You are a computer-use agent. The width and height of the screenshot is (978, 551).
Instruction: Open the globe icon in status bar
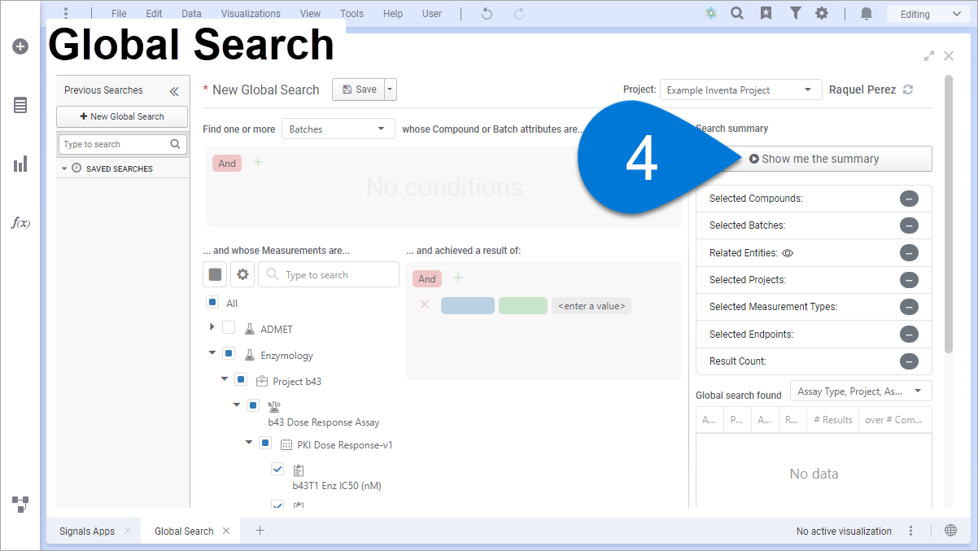coord(950,531)
